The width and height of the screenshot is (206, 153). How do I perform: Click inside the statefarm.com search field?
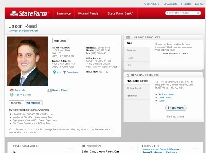(x=181, y=13)
